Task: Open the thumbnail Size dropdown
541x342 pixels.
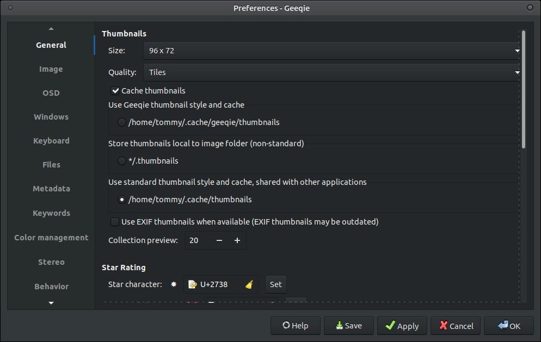Action: coord(331,51)
